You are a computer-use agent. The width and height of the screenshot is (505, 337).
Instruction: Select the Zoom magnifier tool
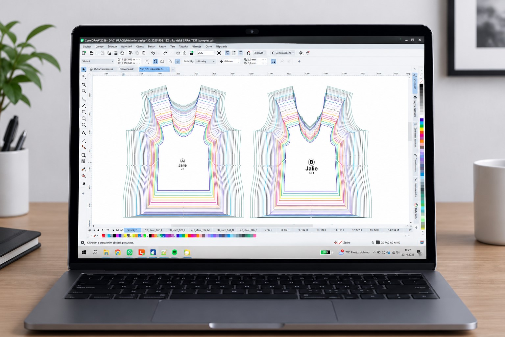point(84,91)
